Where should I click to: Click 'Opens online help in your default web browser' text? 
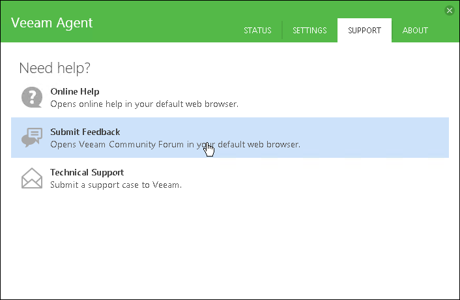pyautogui.click(x=144, y=104)
